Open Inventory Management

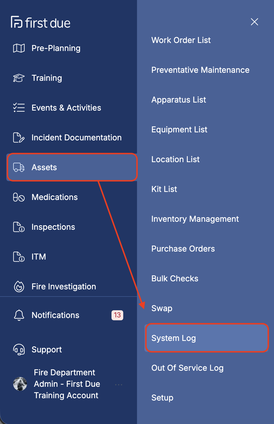[195, 219]
